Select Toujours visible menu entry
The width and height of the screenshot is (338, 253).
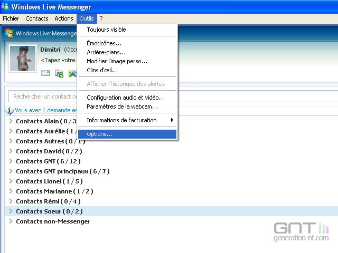(127, 30)
